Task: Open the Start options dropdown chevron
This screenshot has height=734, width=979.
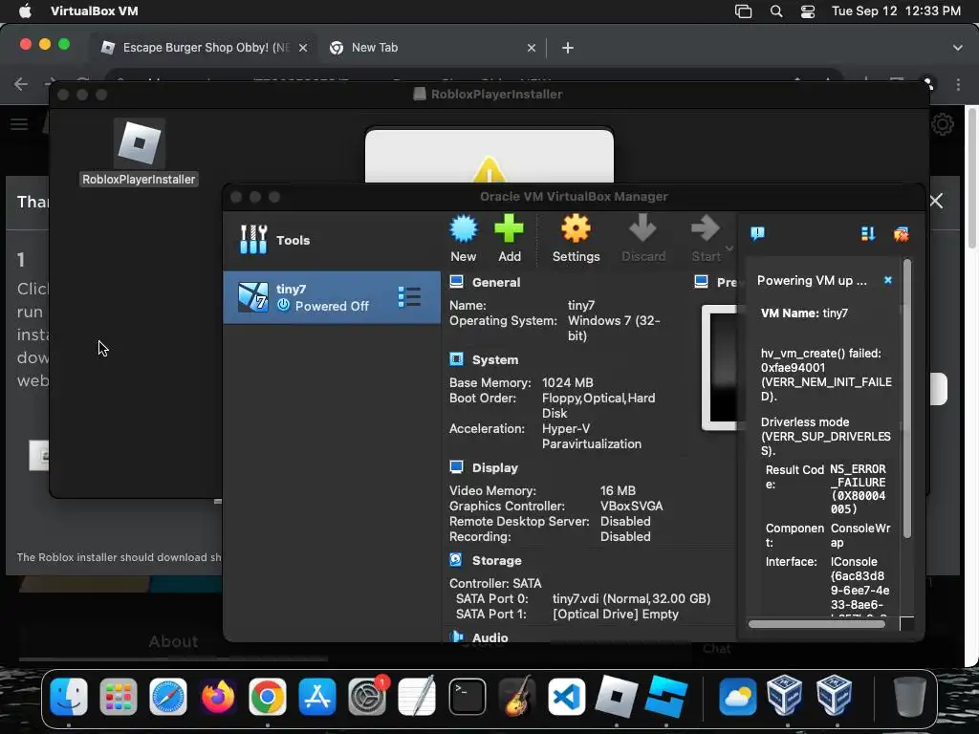Action: coord(729,248)
